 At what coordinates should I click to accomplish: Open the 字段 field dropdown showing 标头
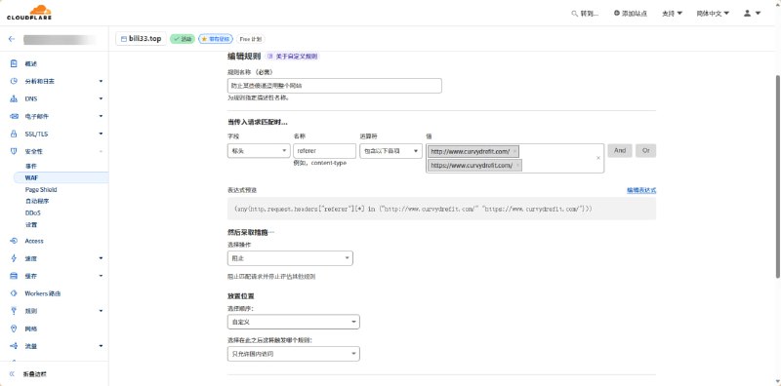[x=259, y=151]
